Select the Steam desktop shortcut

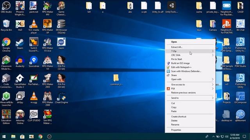pyautogui.click(x=20, y=44)
